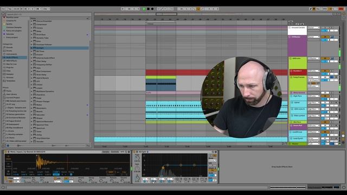Click the Utility device icon
The height and width of the screenshot is (195, 347).
[35, 135]
